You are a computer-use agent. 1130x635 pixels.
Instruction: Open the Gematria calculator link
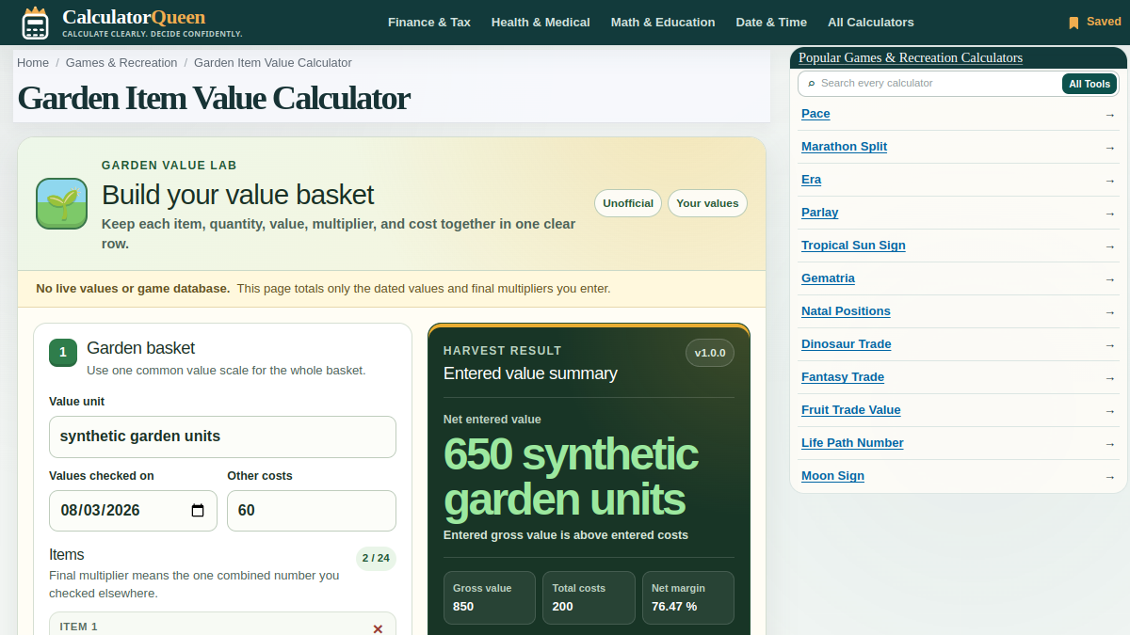click(828, 278)
